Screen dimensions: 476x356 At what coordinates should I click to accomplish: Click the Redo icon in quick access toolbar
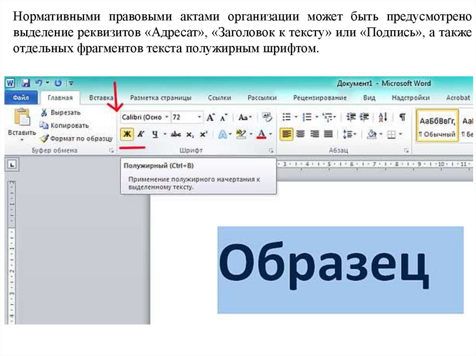pos(58,83)
